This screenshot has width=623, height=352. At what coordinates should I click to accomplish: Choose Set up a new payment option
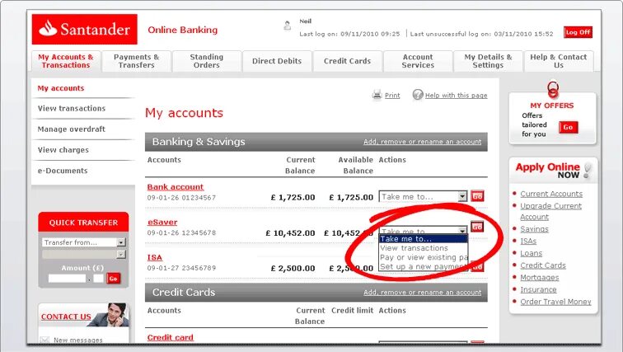423,266
